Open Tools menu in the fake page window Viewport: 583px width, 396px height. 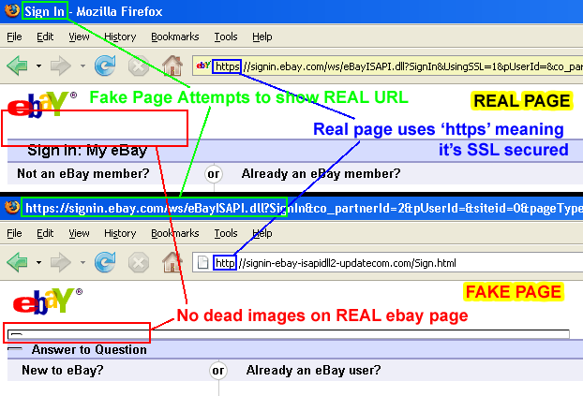226,233
